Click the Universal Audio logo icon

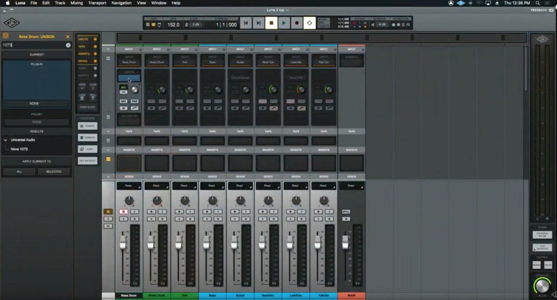[12, 23]
